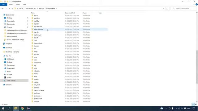
Task: Open the View ribbon tab
Action: coord(24,5)
